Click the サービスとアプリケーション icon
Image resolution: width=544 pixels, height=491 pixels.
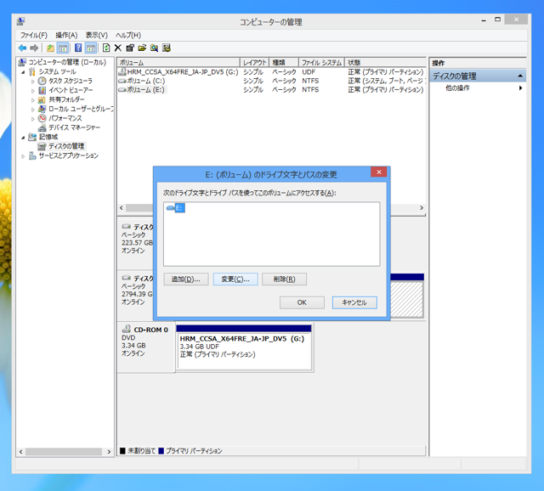tap(32, 155)
